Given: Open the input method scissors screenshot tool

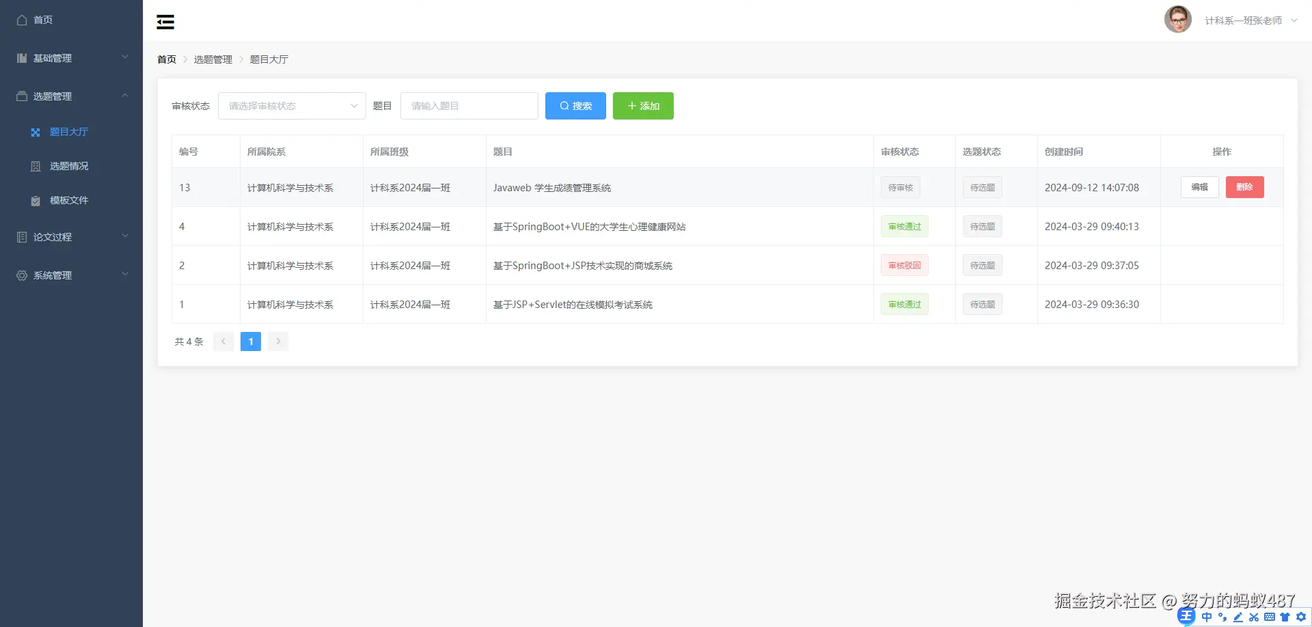Looking at the screenshot, I should (1254, 617).
